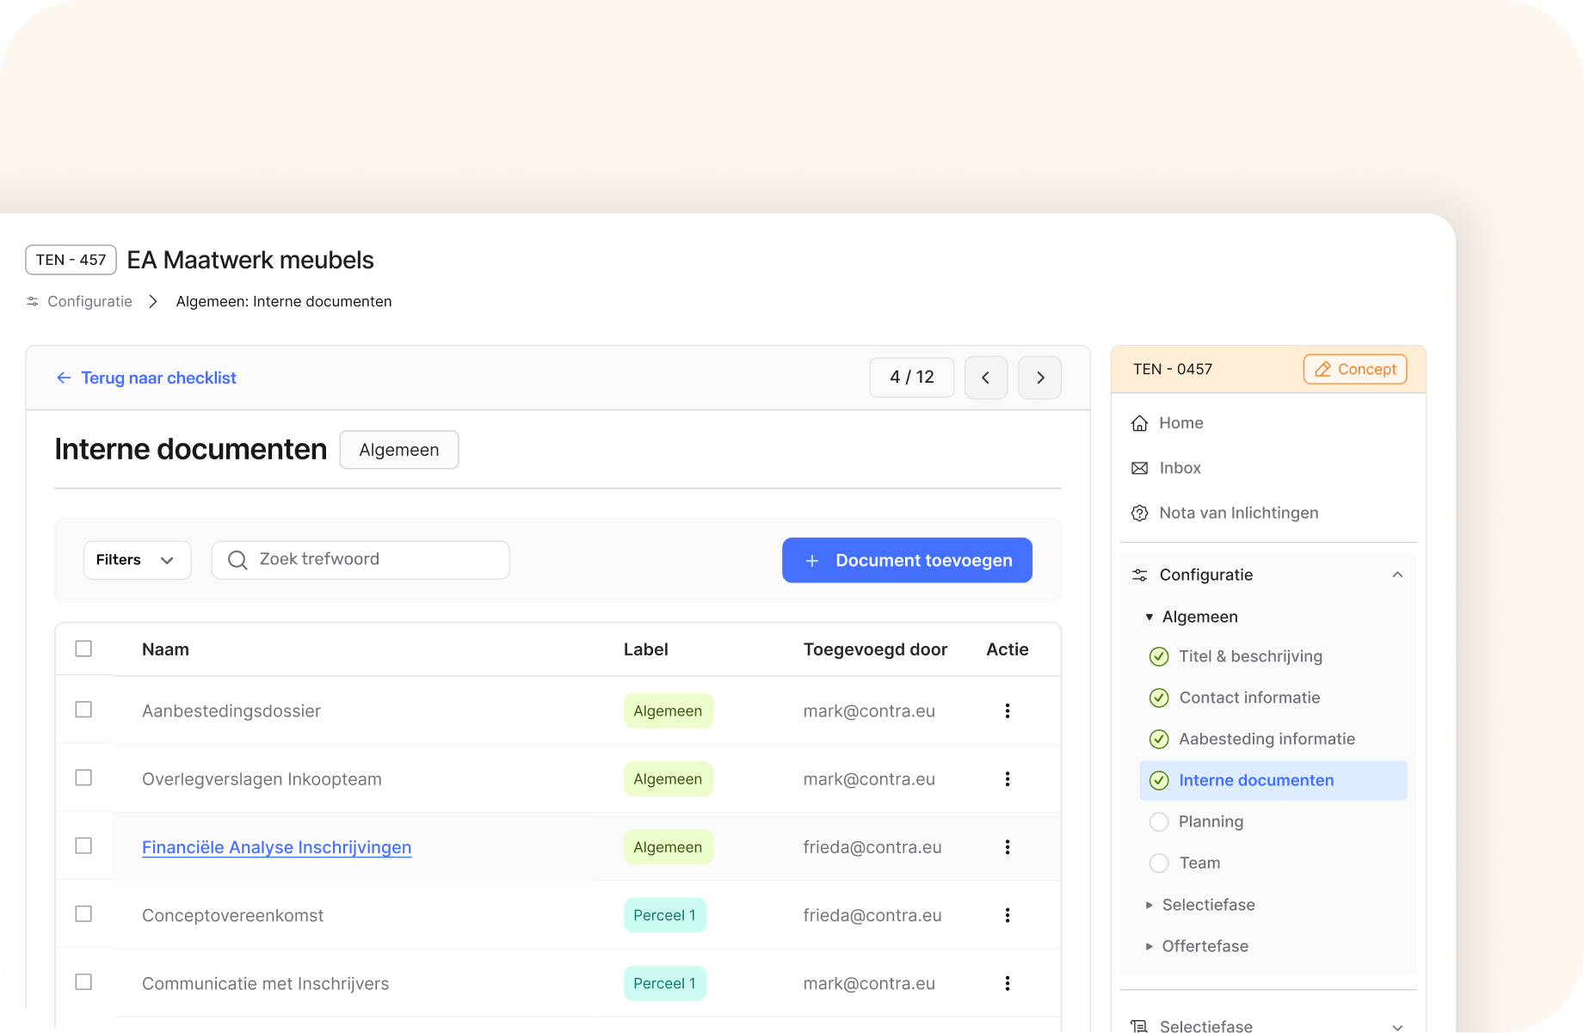The height and width of the screenshot is (1033, 1584).
Task: Click the Home icon in sidebar
Action: pos(1139,423)
